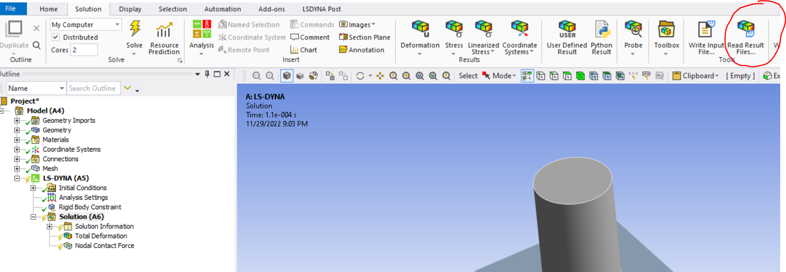The height and width of the screenshot is (272, 786).
Task: Select the shaded exterior and edges view cube
Action: coord(287,76)
